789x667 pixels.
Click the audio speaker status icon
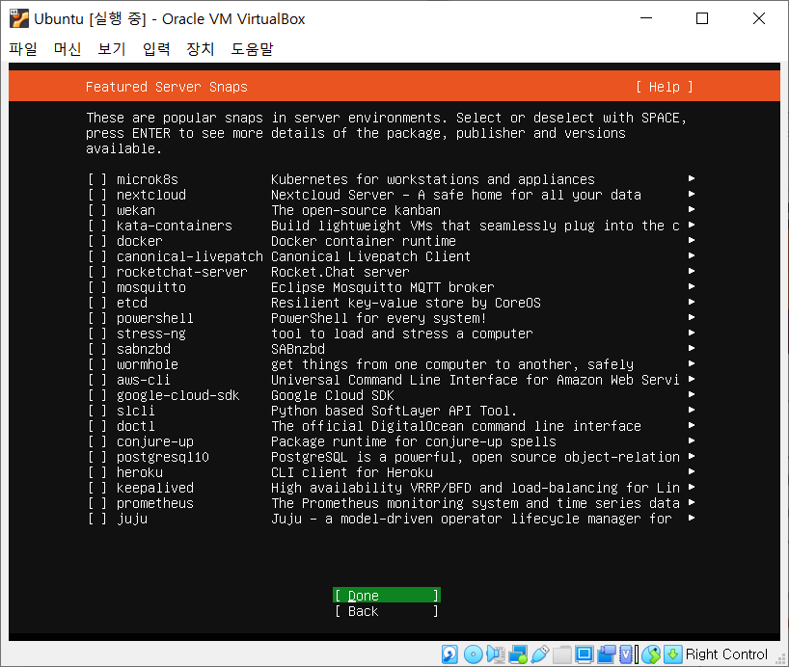[496, 654]
